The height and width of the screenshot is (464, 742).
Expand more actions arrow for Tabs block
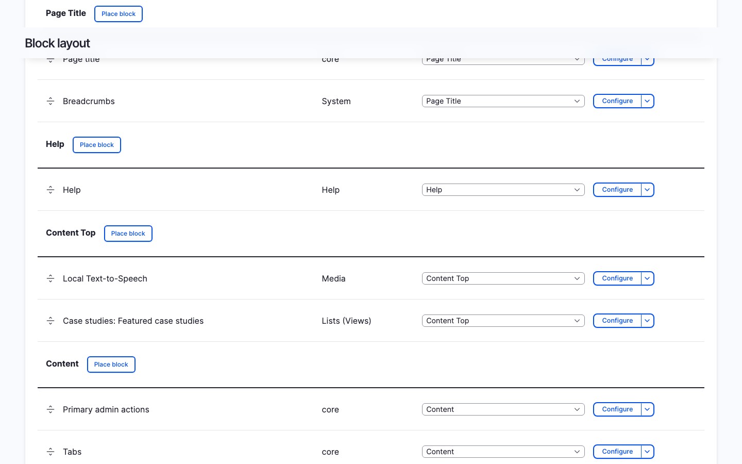tap(648, 452)
